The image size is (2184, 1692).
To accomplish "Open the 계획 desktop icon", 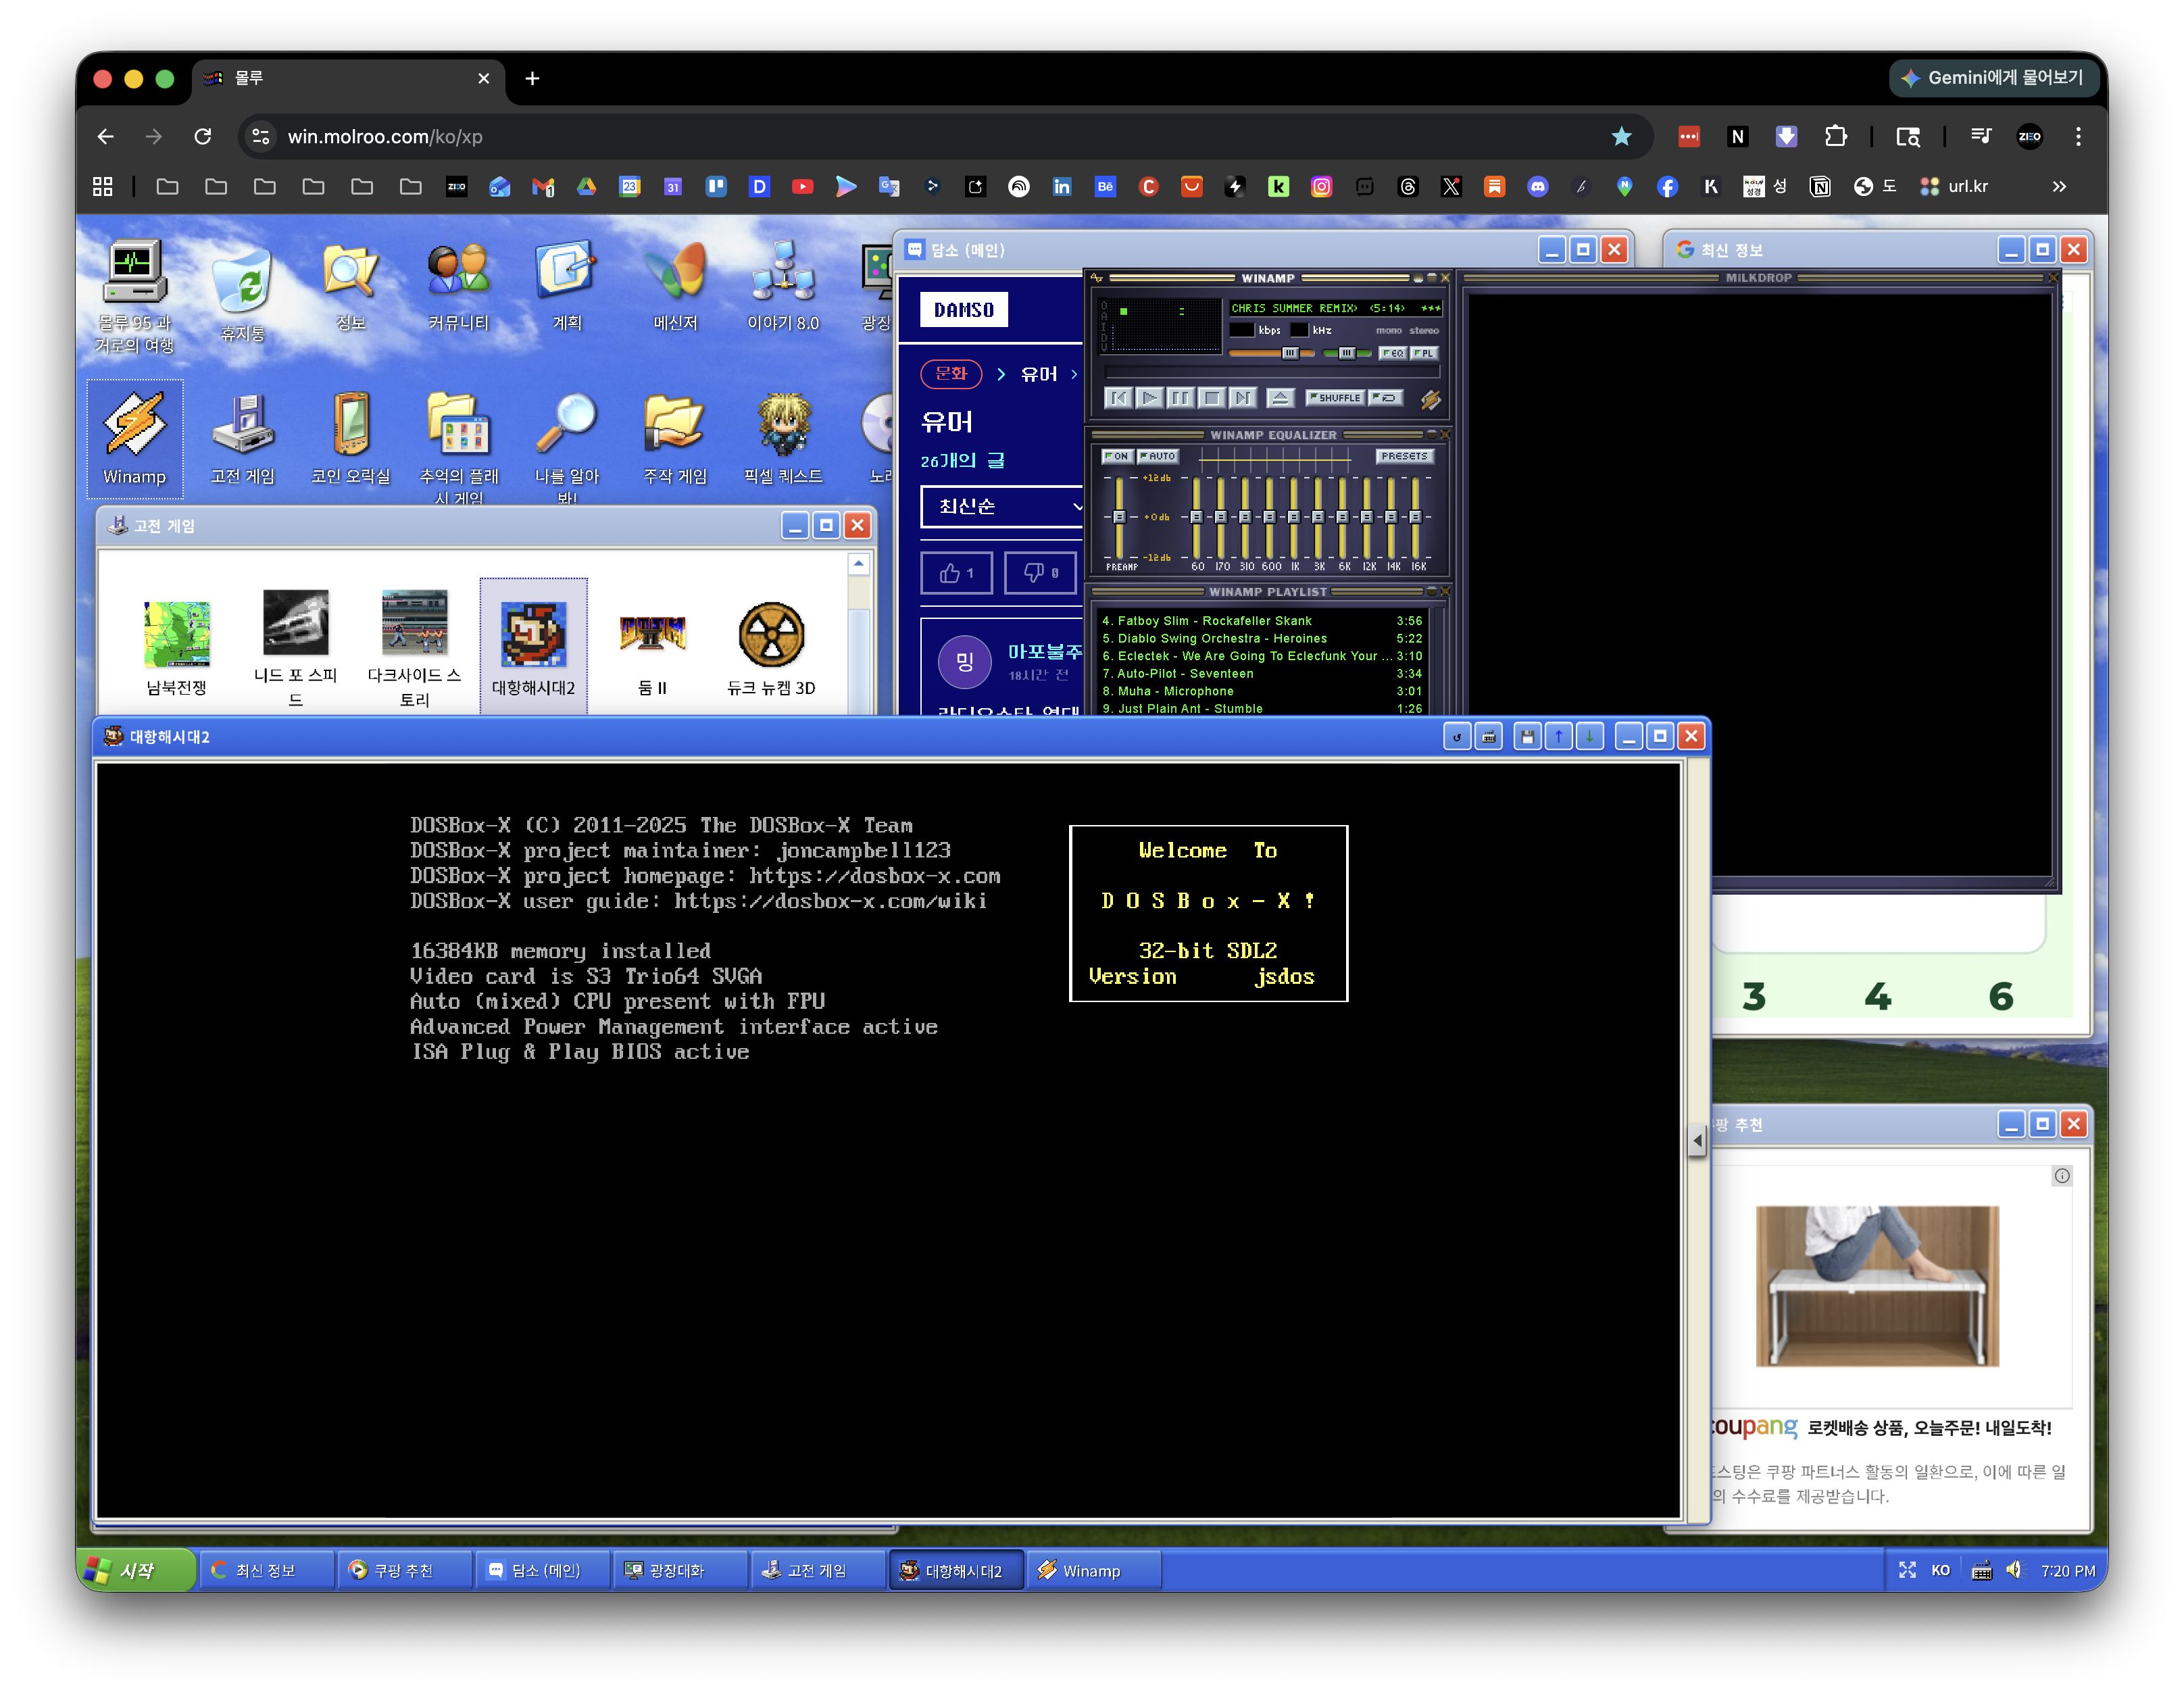I will pos(567,286).
